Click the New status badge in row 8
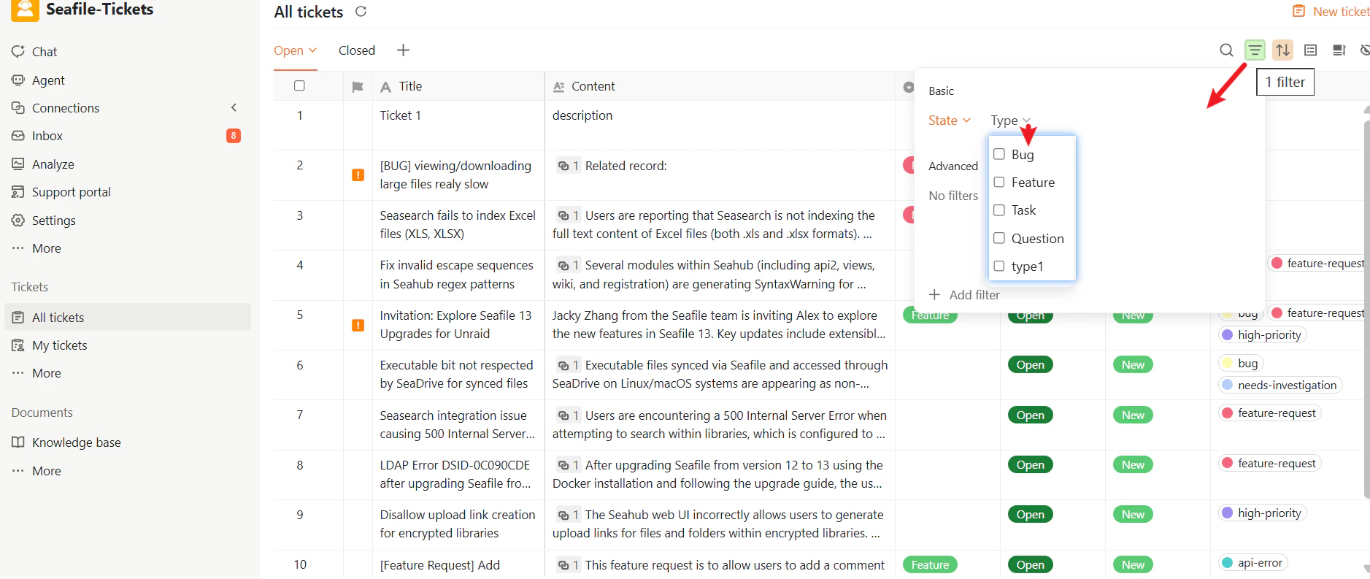This screenshot has height=579, width=1370. point(1133,465)
